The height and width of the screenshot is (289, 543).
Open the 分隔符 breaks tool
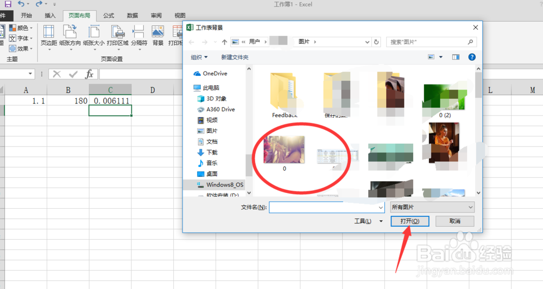click(x=139, y=37)
